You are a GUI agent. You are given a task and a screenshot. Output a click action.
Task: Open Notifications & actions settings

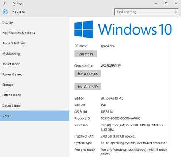click(35, 33)
